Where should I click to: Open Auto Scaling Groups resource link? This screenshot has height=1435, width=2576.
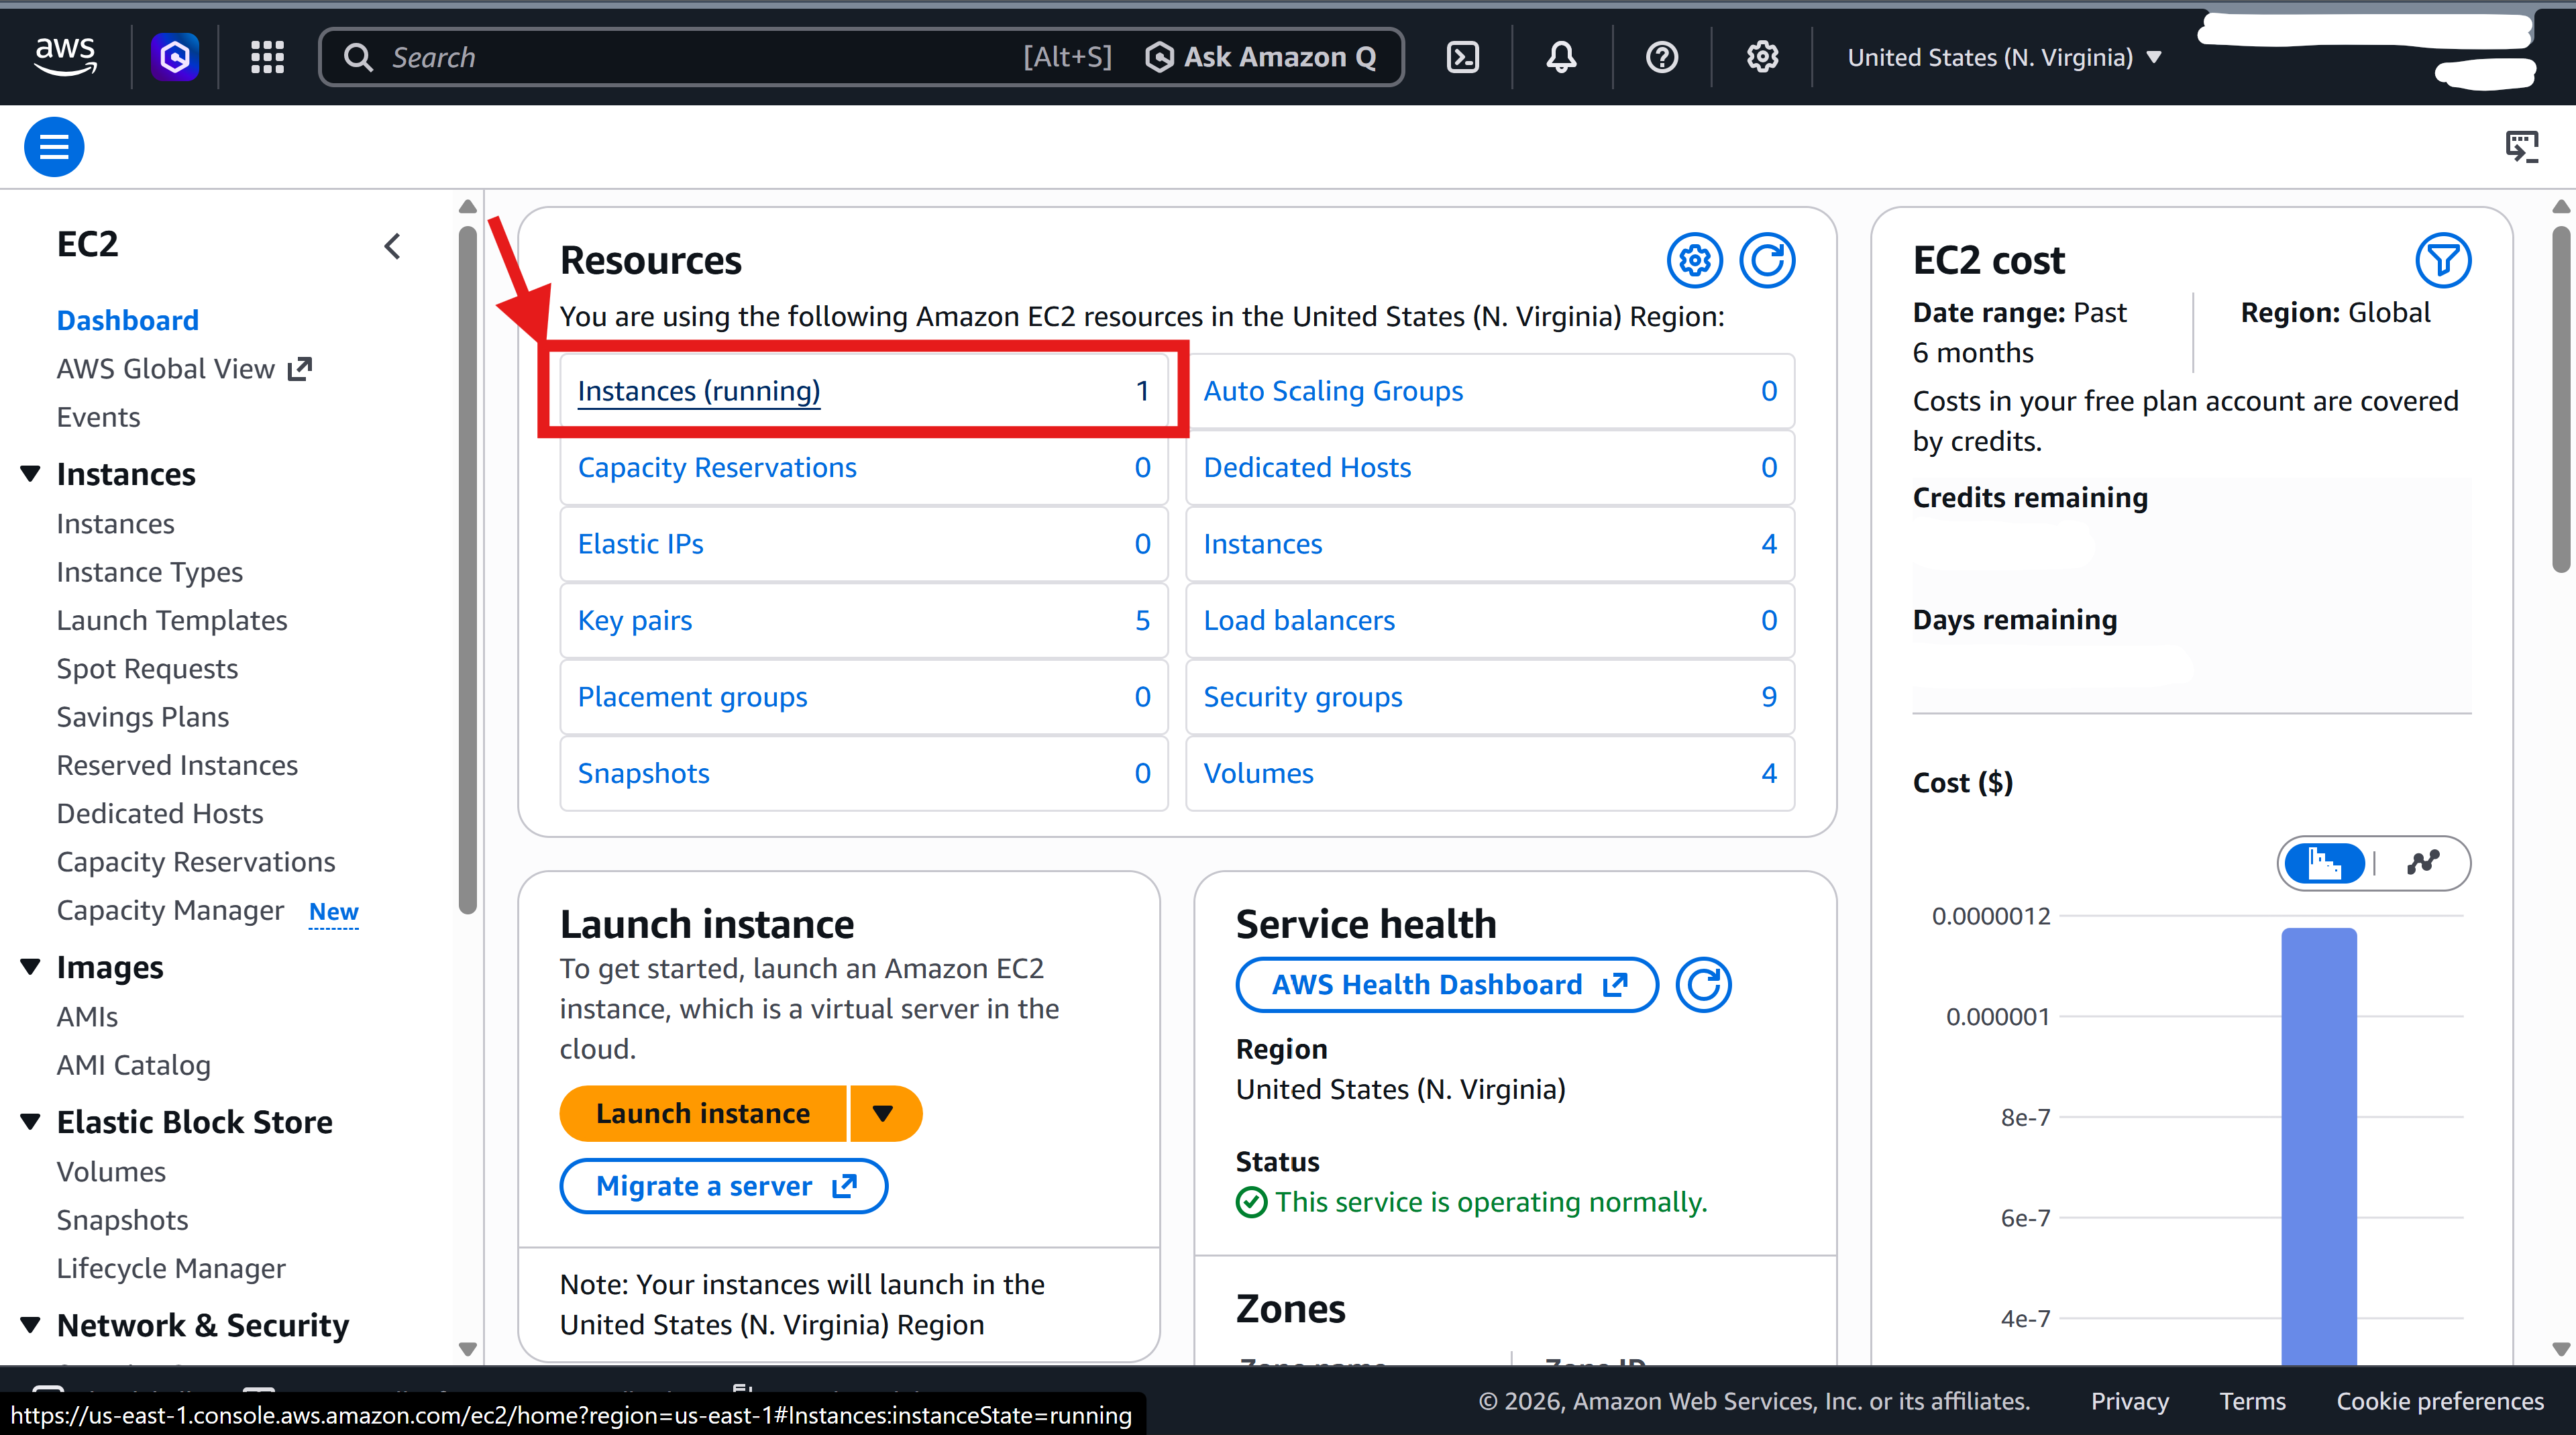click(1333, 391)
